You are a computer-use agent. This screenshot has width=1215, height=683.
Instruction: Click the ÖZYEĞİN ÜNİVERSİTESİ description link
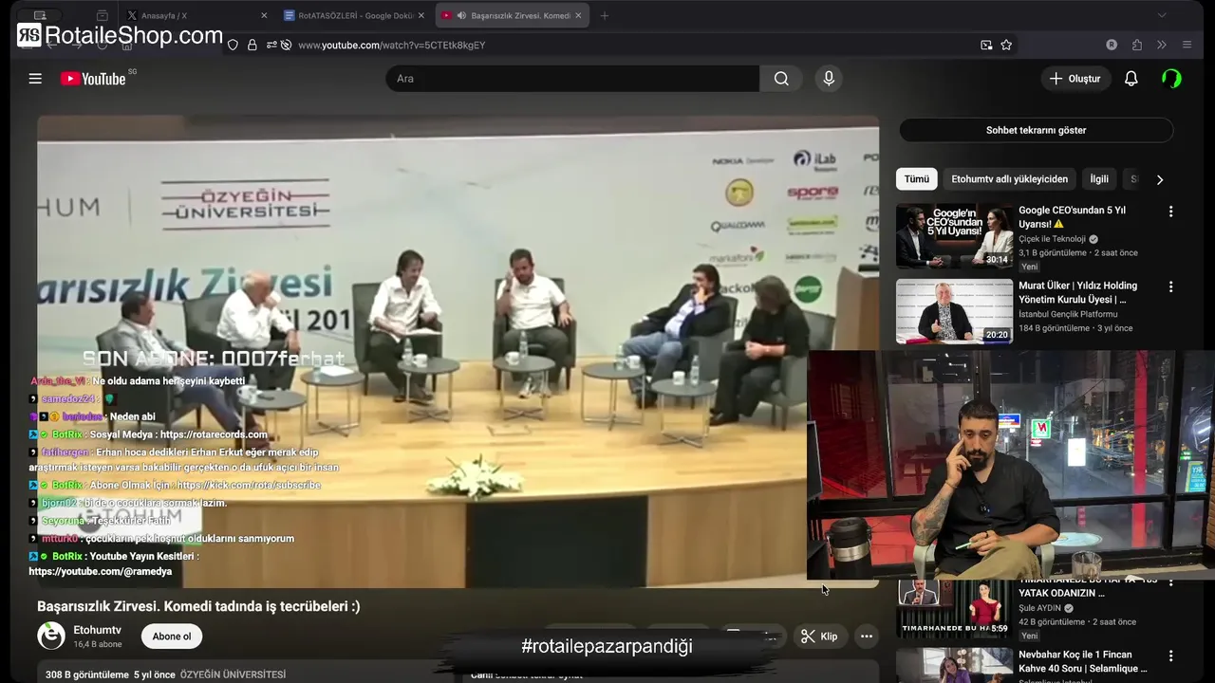pos(233,674)
